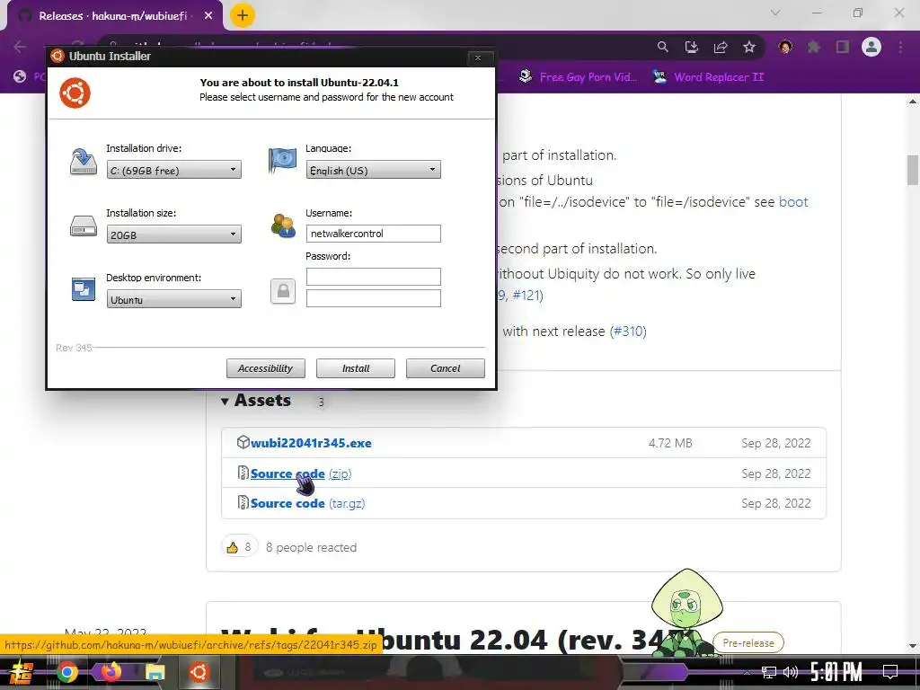Screen dimensions: 920x690
Task: Open issue #310 link
Action: (628, 332)
